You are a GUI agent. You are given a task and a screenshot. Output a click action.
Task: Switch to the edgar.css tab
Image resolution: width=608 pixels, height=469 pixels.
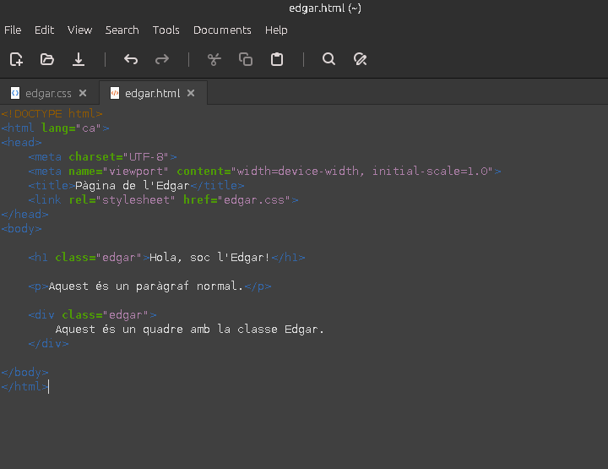click(48, 93)
